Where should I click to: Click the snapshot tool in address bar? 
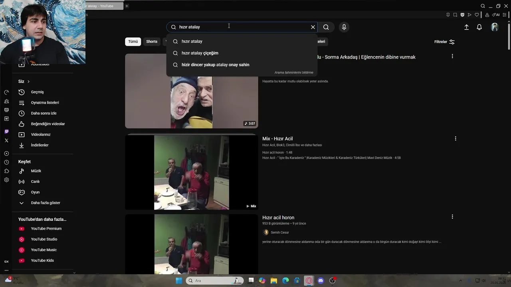click(x=455, y=15)
